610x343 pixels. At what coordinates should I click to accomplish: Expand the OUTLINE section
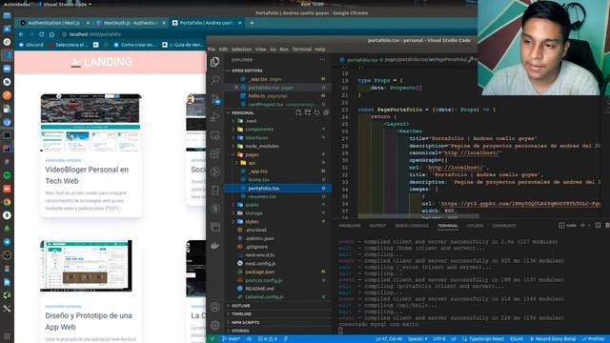[277, 306]
